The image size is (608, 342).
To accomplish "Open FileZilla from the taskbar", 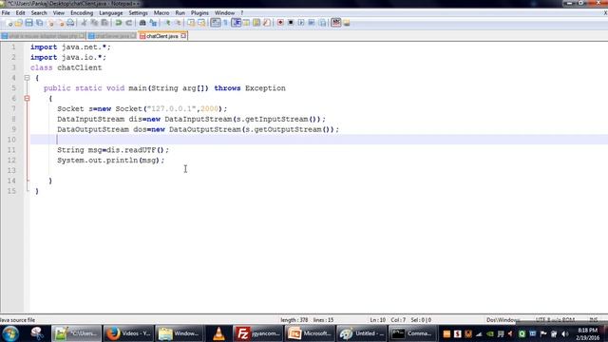I will coord(257,333).
